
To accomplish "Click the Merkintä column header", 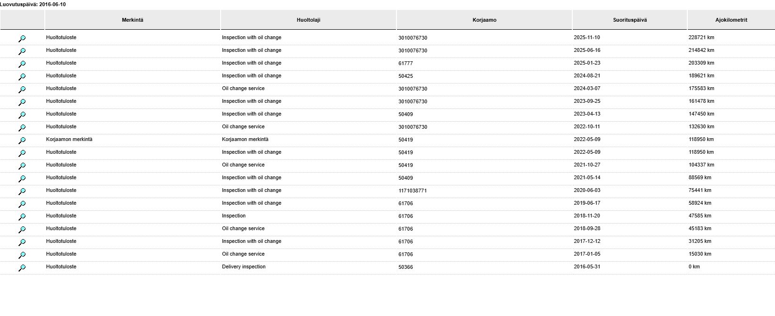I will (x=132, y=20).
